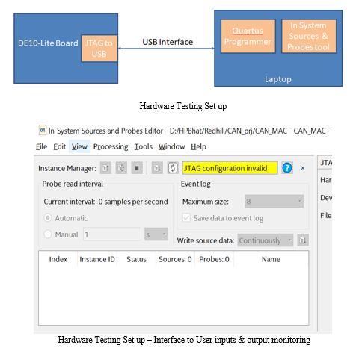This screenshot has height=348, width=356.
Task: Click the continuously read probe data icon
Action: tap(121, 168)
